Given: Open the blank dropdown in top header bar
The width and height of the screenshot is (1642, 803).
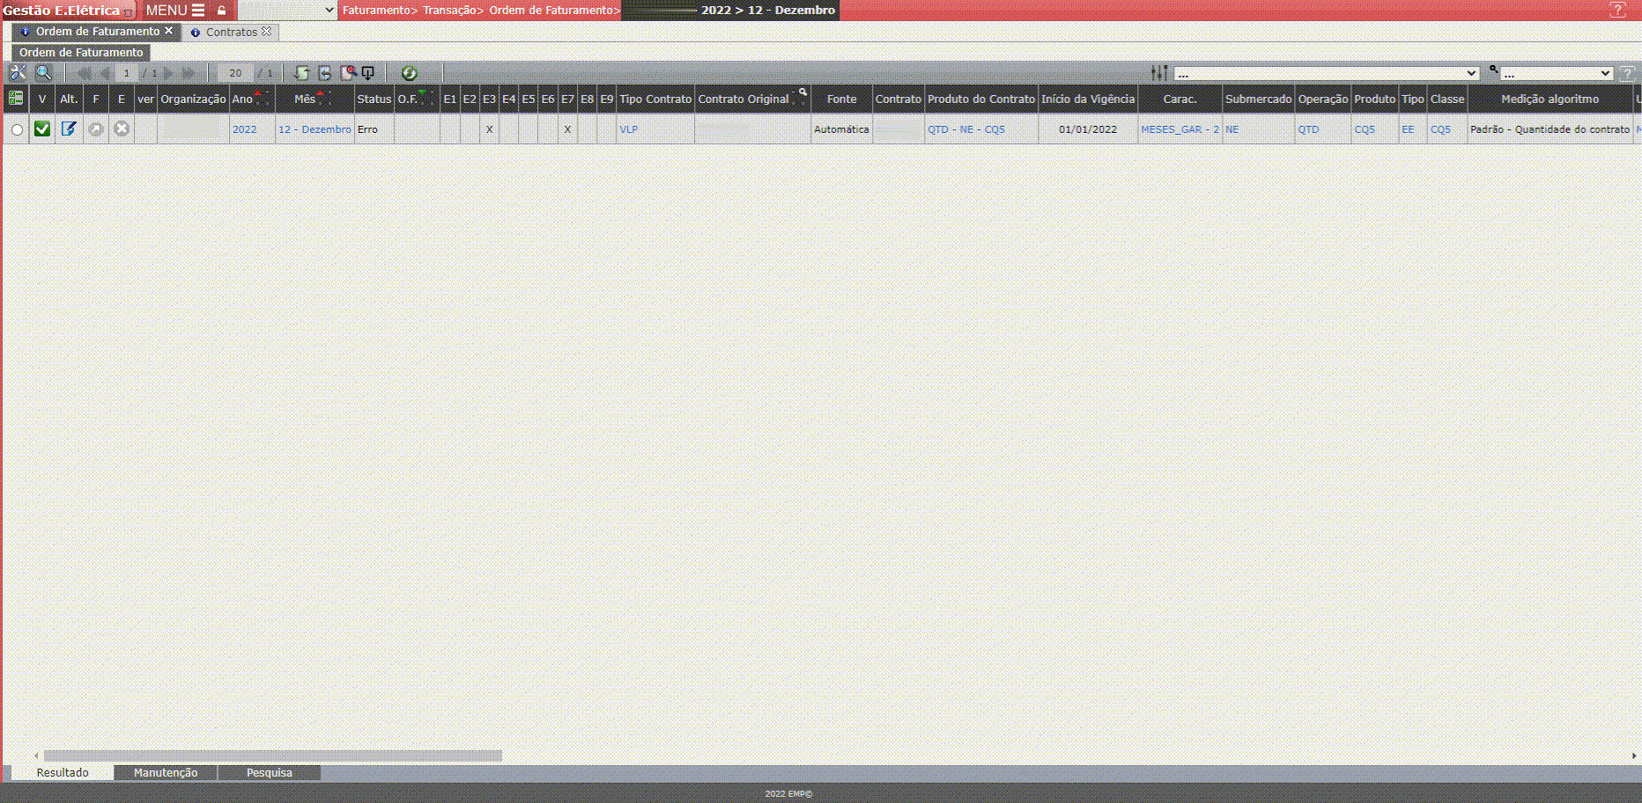Looking at the screenshot, I should [x=287, y=11].
